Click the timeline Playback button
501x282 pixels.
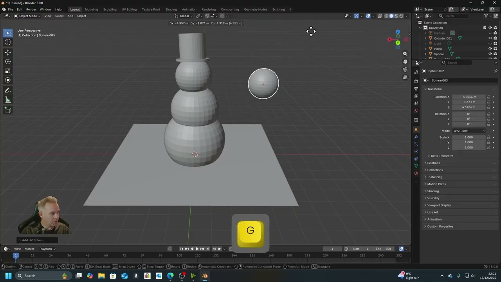pyautogui.click(x=47, y=249)
